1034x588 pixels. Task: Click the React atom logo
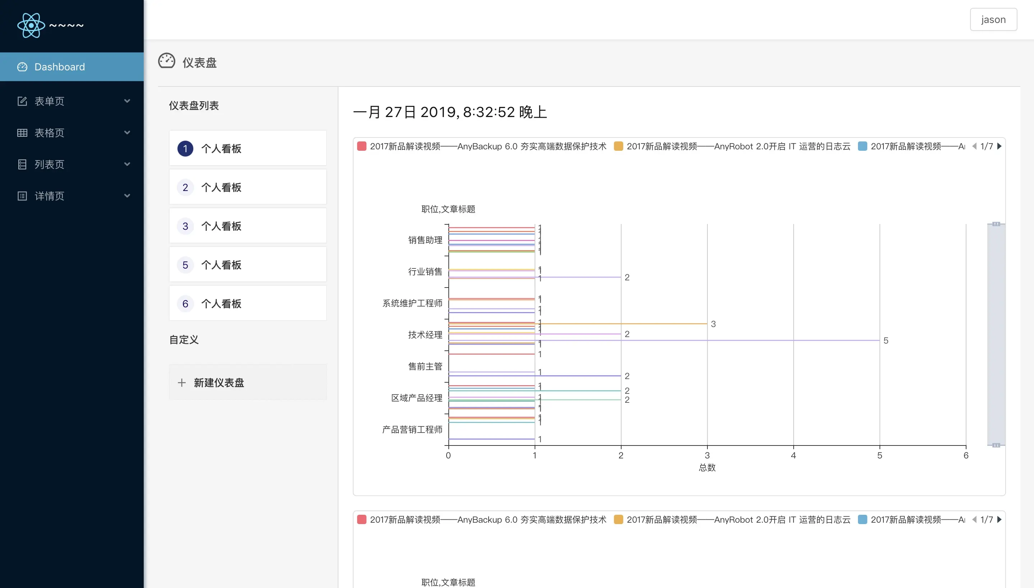click(31, 25)
